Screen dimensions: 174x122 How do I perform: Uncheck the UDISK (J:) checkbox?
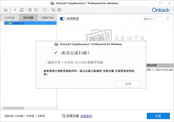point(6,23)
